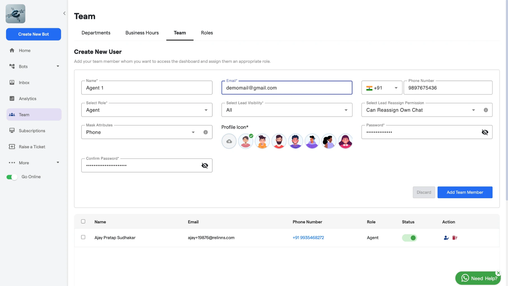Click the India flag icon

click(369, 88)
